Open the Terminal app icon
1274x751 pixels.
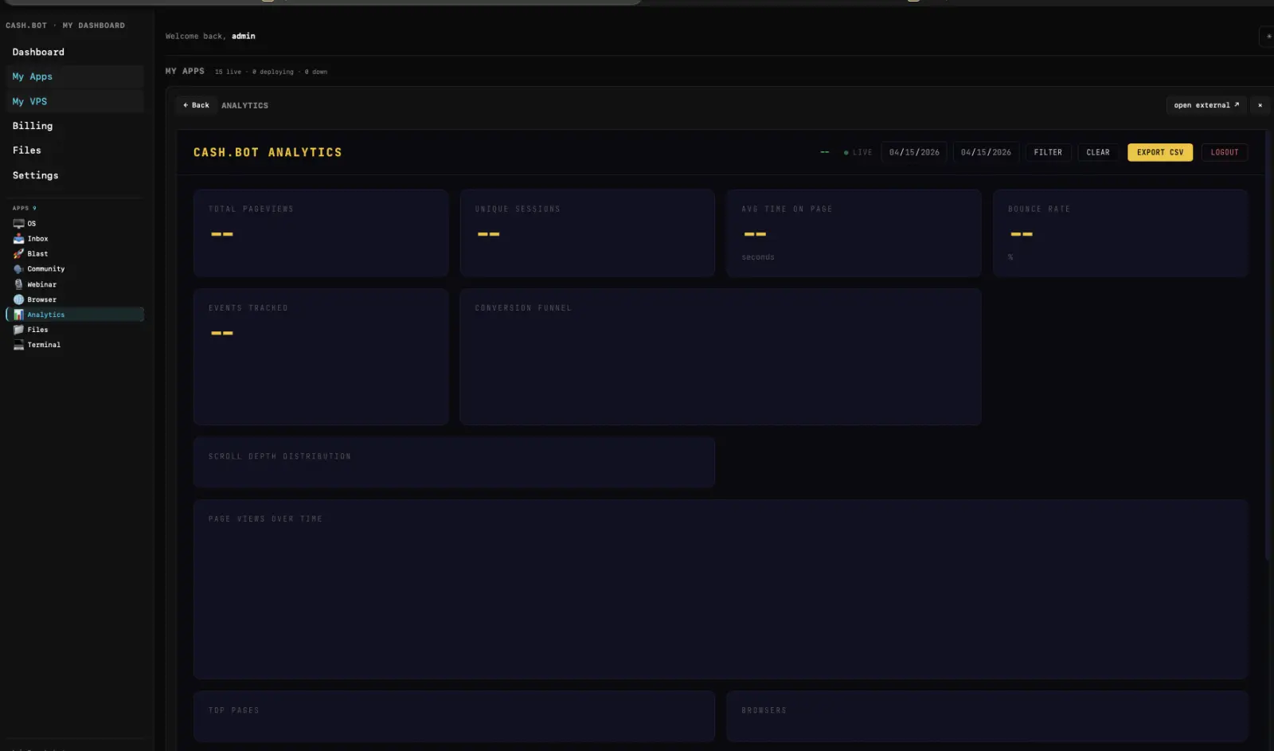tap(18, 345)
